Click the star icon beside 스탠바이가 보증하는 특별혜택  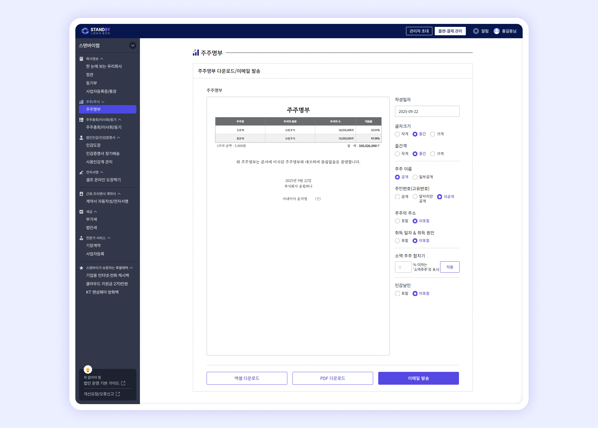[x=81, y=268]
